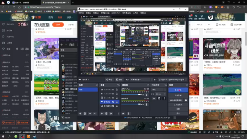The image size is (247, 139).
Task: Open OBS 视图 menu
Action: point(96,13)
